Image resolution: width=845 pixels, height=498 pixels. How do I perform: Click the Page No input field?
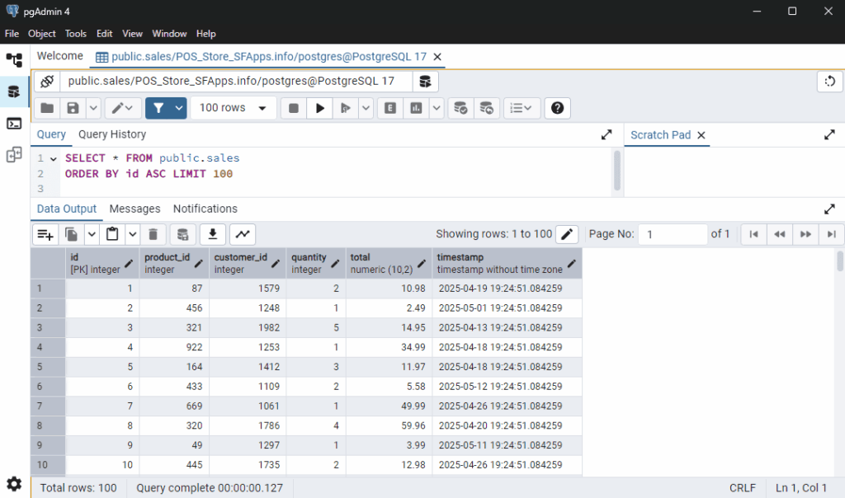(673, 234)
